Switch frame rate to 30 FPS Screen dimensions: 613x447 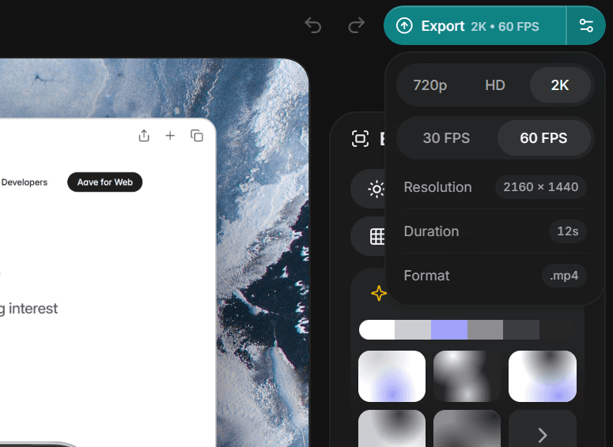point(446,138)
